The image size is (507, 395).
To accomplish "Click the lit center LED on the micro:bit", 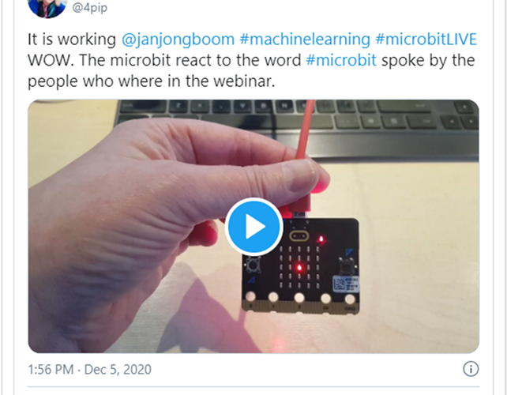I will [x=299, y=268].
